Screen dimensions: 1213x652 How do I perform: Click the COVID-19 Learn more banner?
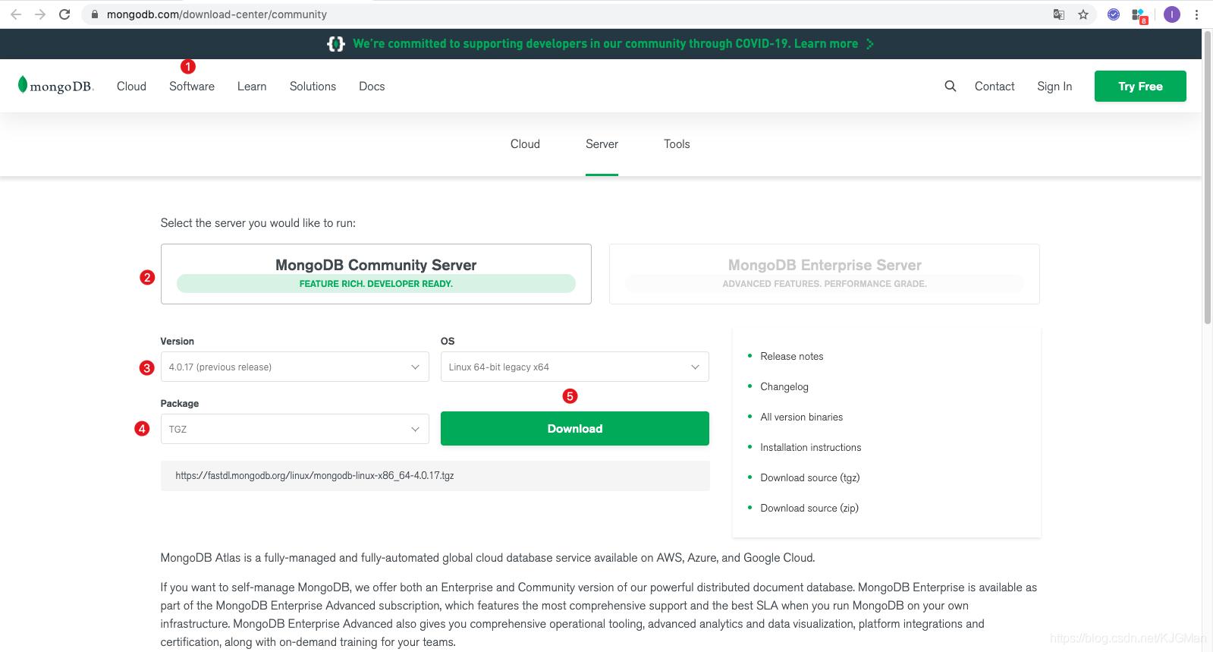coord(605,44)
